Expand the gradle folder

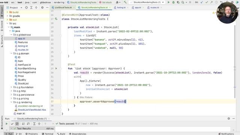pyautogui.click(x=7, y=16)
